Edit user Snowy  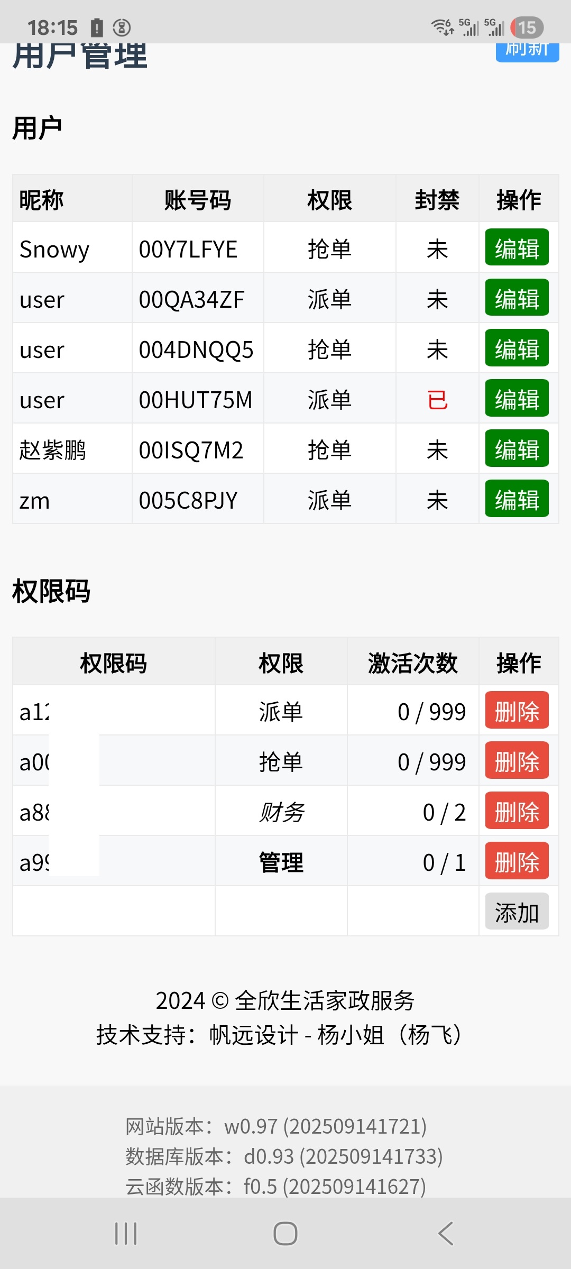[517, 247]
